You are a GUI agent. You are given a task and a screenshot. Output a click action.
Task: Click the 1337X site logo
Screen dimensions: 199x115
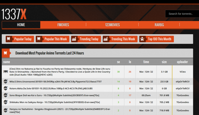(14, 14)
